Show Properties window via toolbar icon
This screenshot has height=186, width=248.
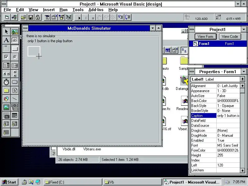54,17
